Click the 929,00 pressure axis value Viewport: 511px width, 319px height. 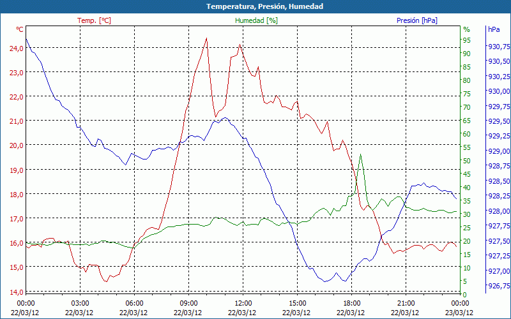499,151
